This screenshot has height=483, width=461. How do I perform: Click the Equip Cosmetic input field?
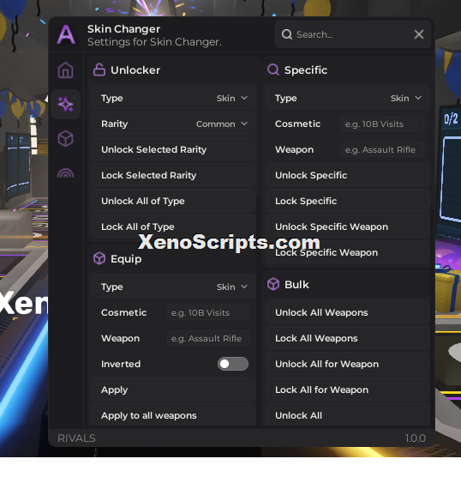click(x=209, y=312)
